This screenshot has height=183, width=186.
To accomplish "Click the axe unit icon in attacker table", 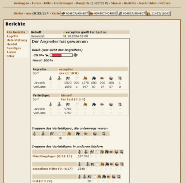I will [x=68, y=78].
